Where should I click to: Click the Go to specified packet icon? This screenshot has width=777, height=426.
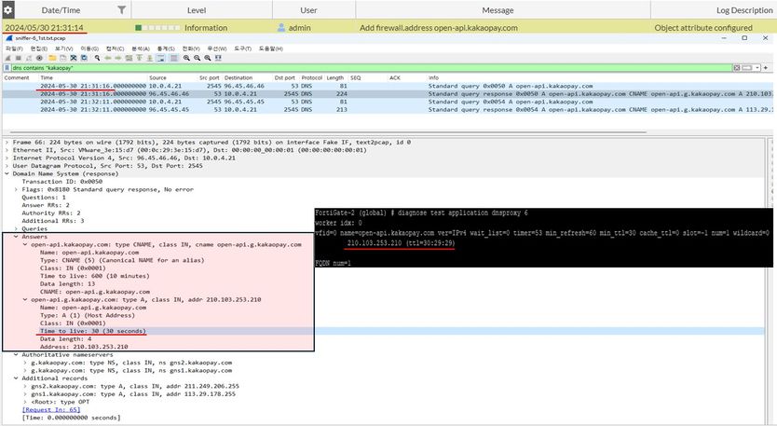[x=129, y=58]
